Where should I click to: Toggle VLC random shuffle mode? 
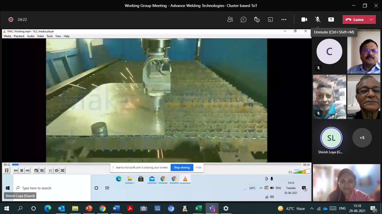tap(62, 171)
